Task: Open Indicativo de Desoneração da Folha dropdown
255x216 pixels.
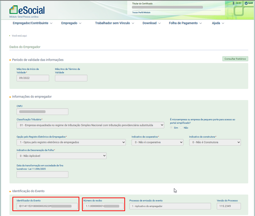Action: click(x=61, y=156)
